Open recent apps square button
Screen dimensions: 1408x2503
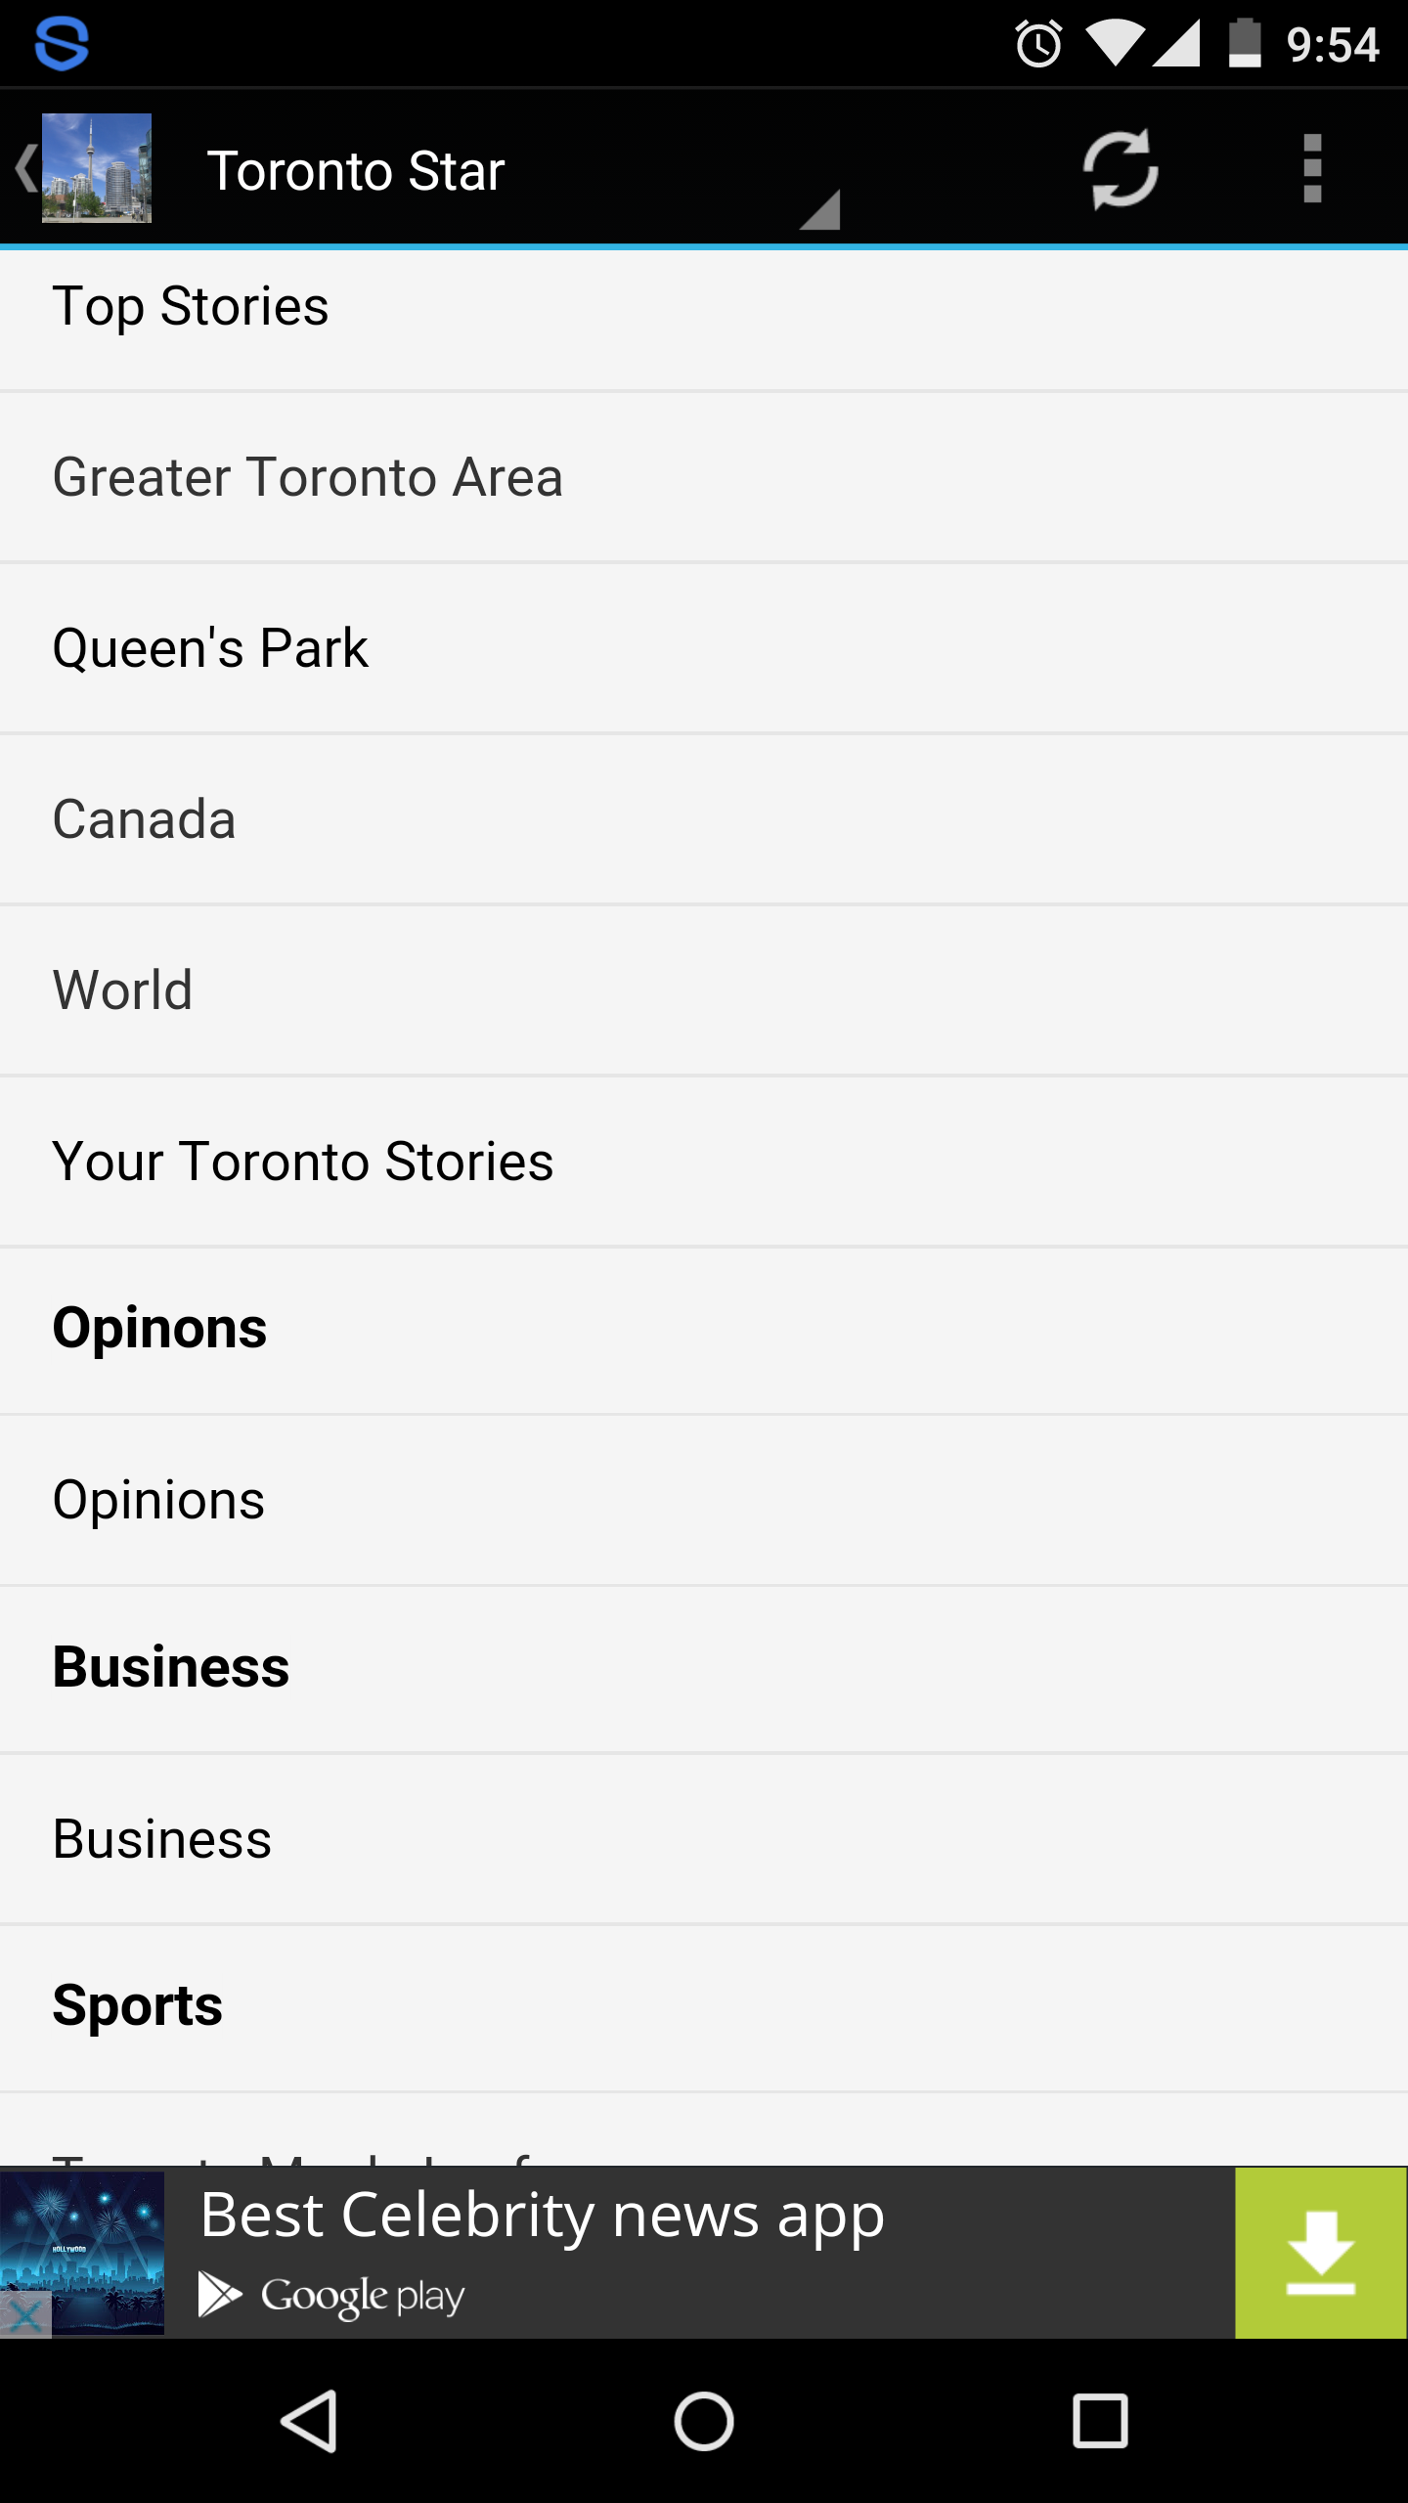1100,2421
